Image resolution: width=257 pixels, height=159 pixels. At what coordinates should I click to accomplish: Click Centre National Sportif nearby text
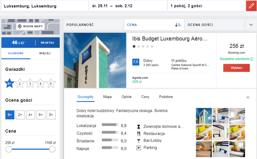pos(191,65)
